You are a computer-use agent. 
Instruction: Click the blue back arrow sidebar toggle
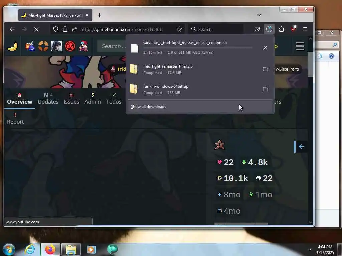[302, 147]
